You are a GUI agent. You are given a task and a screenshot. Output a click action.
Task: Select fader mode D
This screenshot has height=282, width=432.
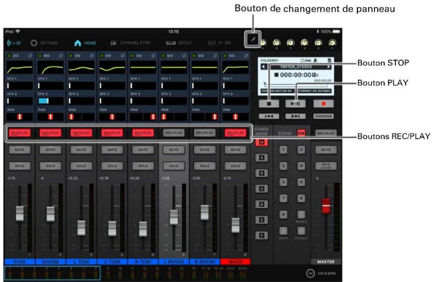[261, 204]
